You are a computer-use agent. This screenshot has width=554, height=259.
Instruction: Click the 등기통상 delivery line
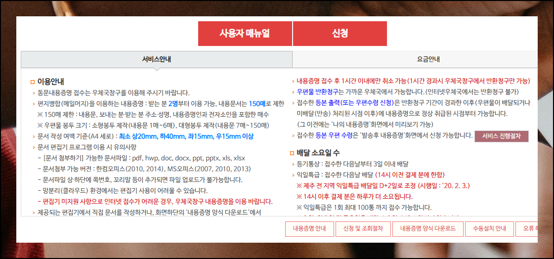(x=352, y=164)
